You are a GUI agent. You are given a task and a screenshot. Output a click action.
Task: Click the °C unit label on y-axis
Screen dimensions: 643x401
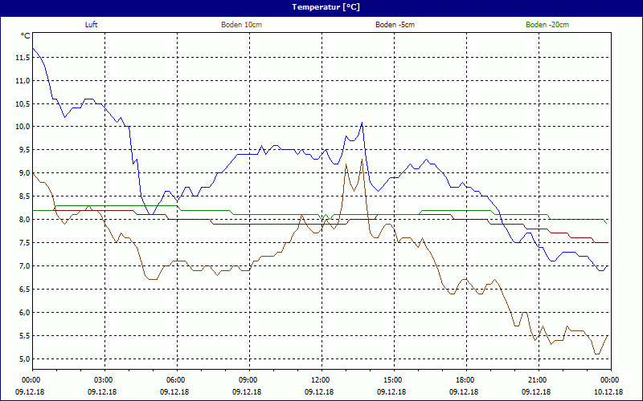(x=25, y=35)
